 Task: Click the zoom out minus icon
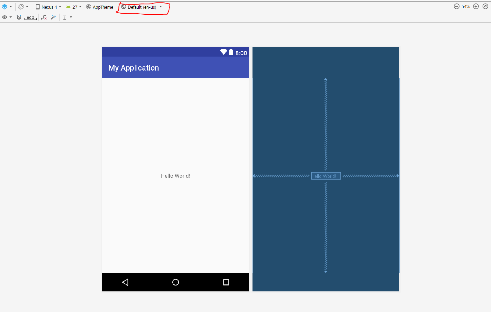(456, 6)
